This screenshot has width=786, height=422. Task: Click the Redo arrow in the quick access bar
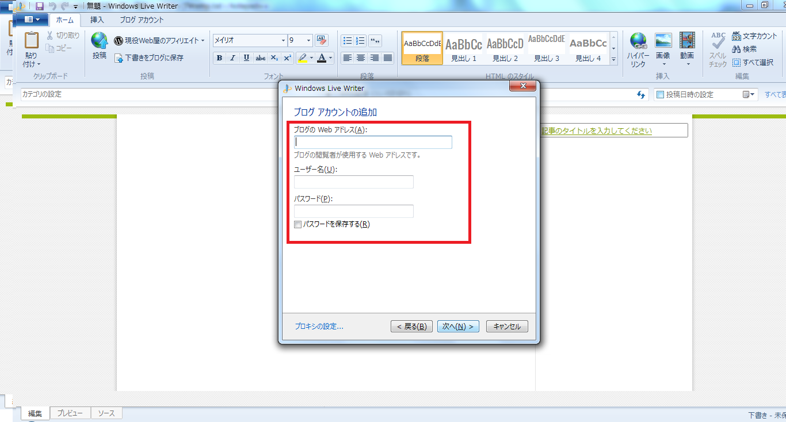click(x=64, y=6)
